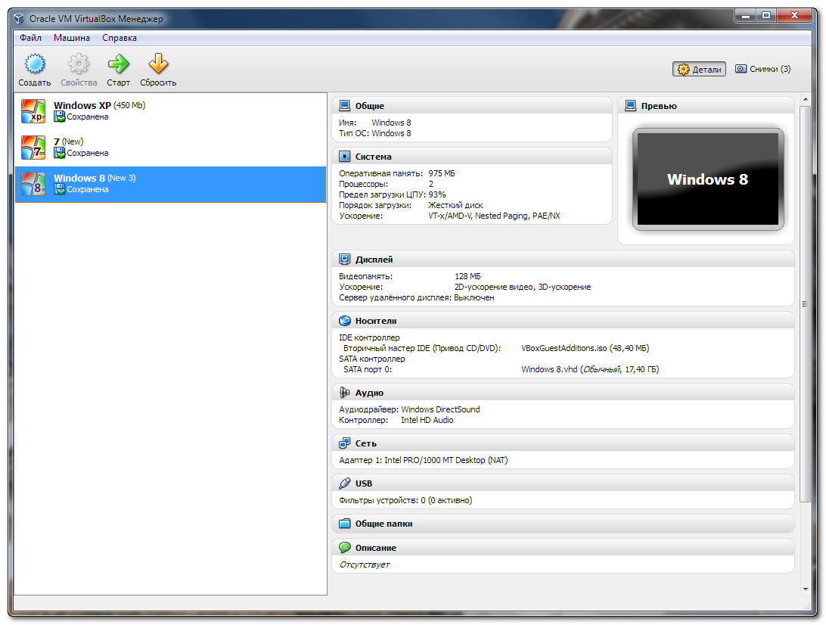Click the Предел загрузки ЦПУ 93% value

[436, 194]
